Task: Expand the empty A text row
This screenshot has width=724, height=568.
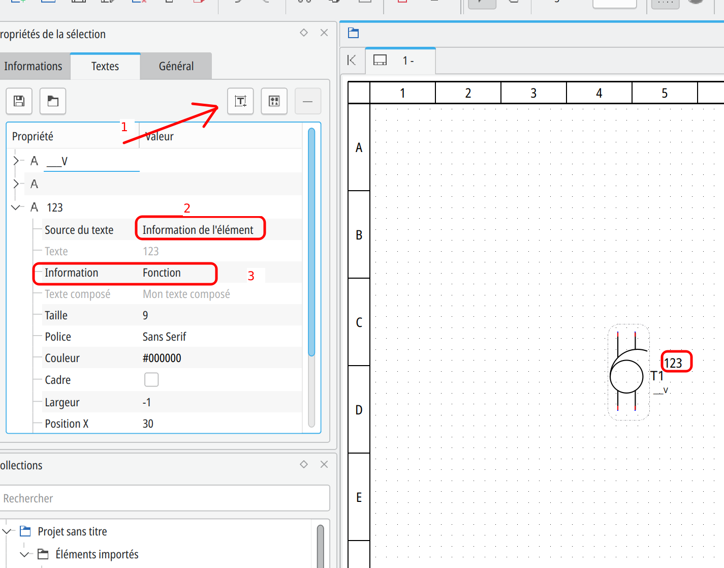Action: click(16, 184)
